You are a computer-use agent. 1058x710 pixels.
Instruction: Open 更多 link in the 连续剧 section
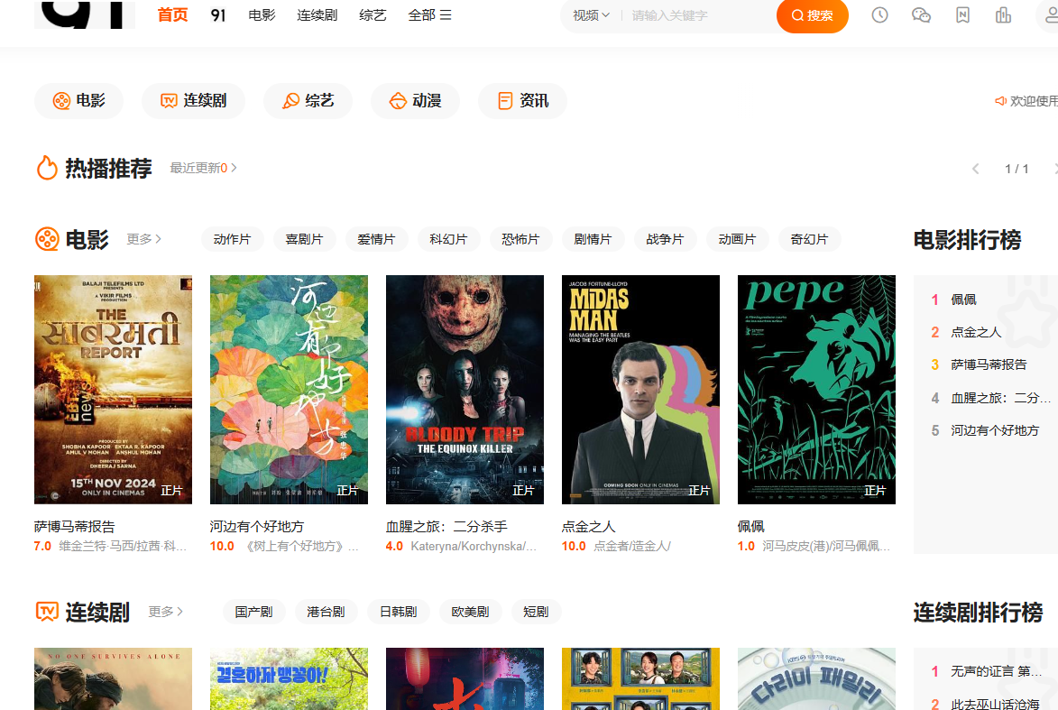[x=166, y=612]
